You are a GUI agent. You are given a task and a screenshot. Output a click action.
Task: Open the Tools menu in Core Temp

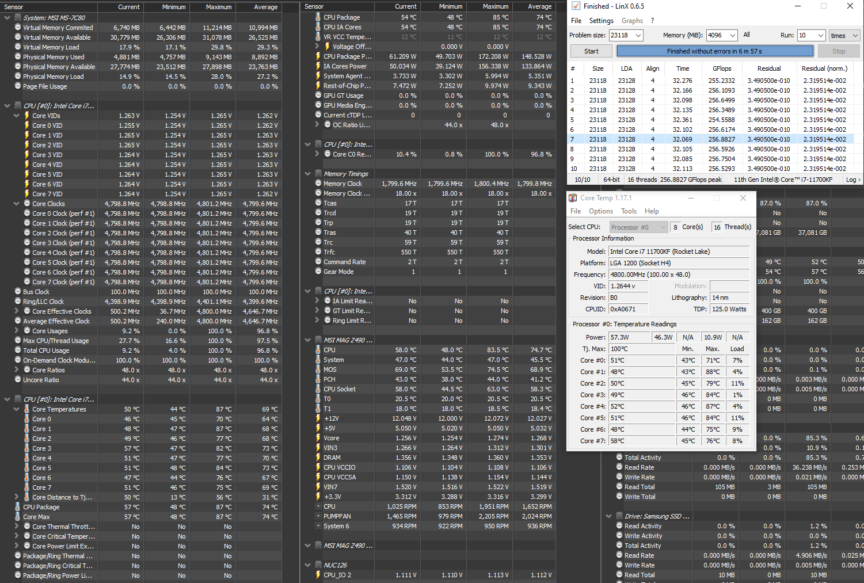[x=629, y=211]
